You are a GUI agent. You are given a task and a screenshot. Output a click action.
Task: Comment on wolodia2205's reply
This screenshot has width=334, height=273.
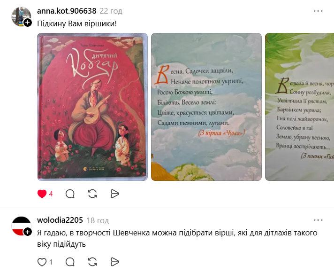click(70, 262)
